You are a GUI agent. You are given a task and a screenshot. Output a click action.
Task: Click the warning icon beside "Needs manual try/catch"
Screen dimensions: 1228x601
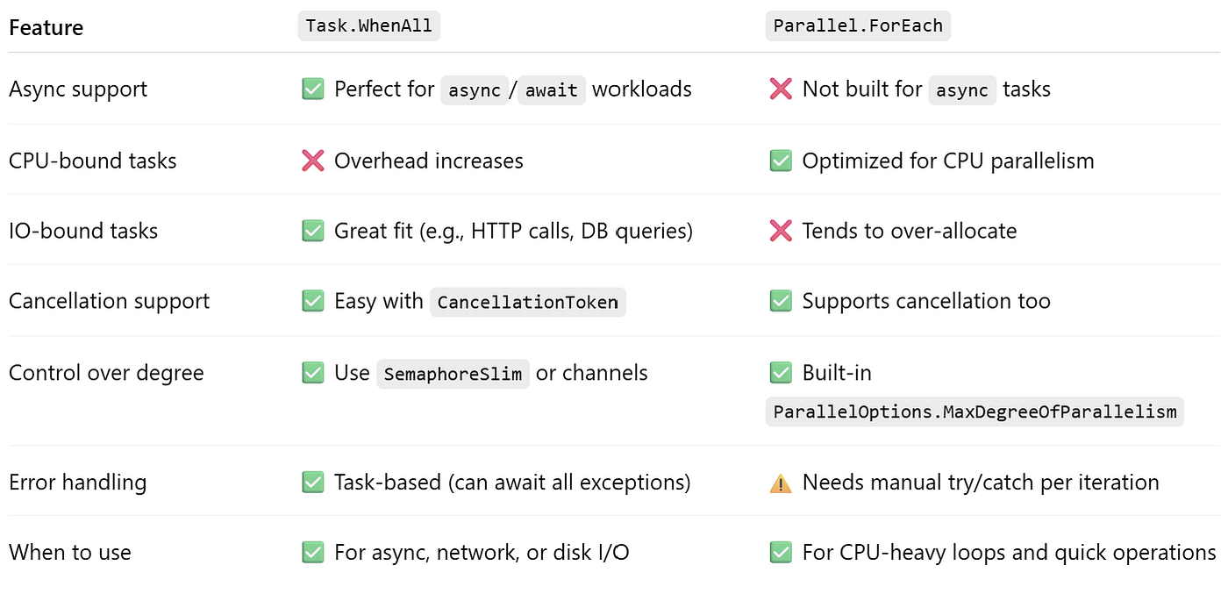[781, 483]
